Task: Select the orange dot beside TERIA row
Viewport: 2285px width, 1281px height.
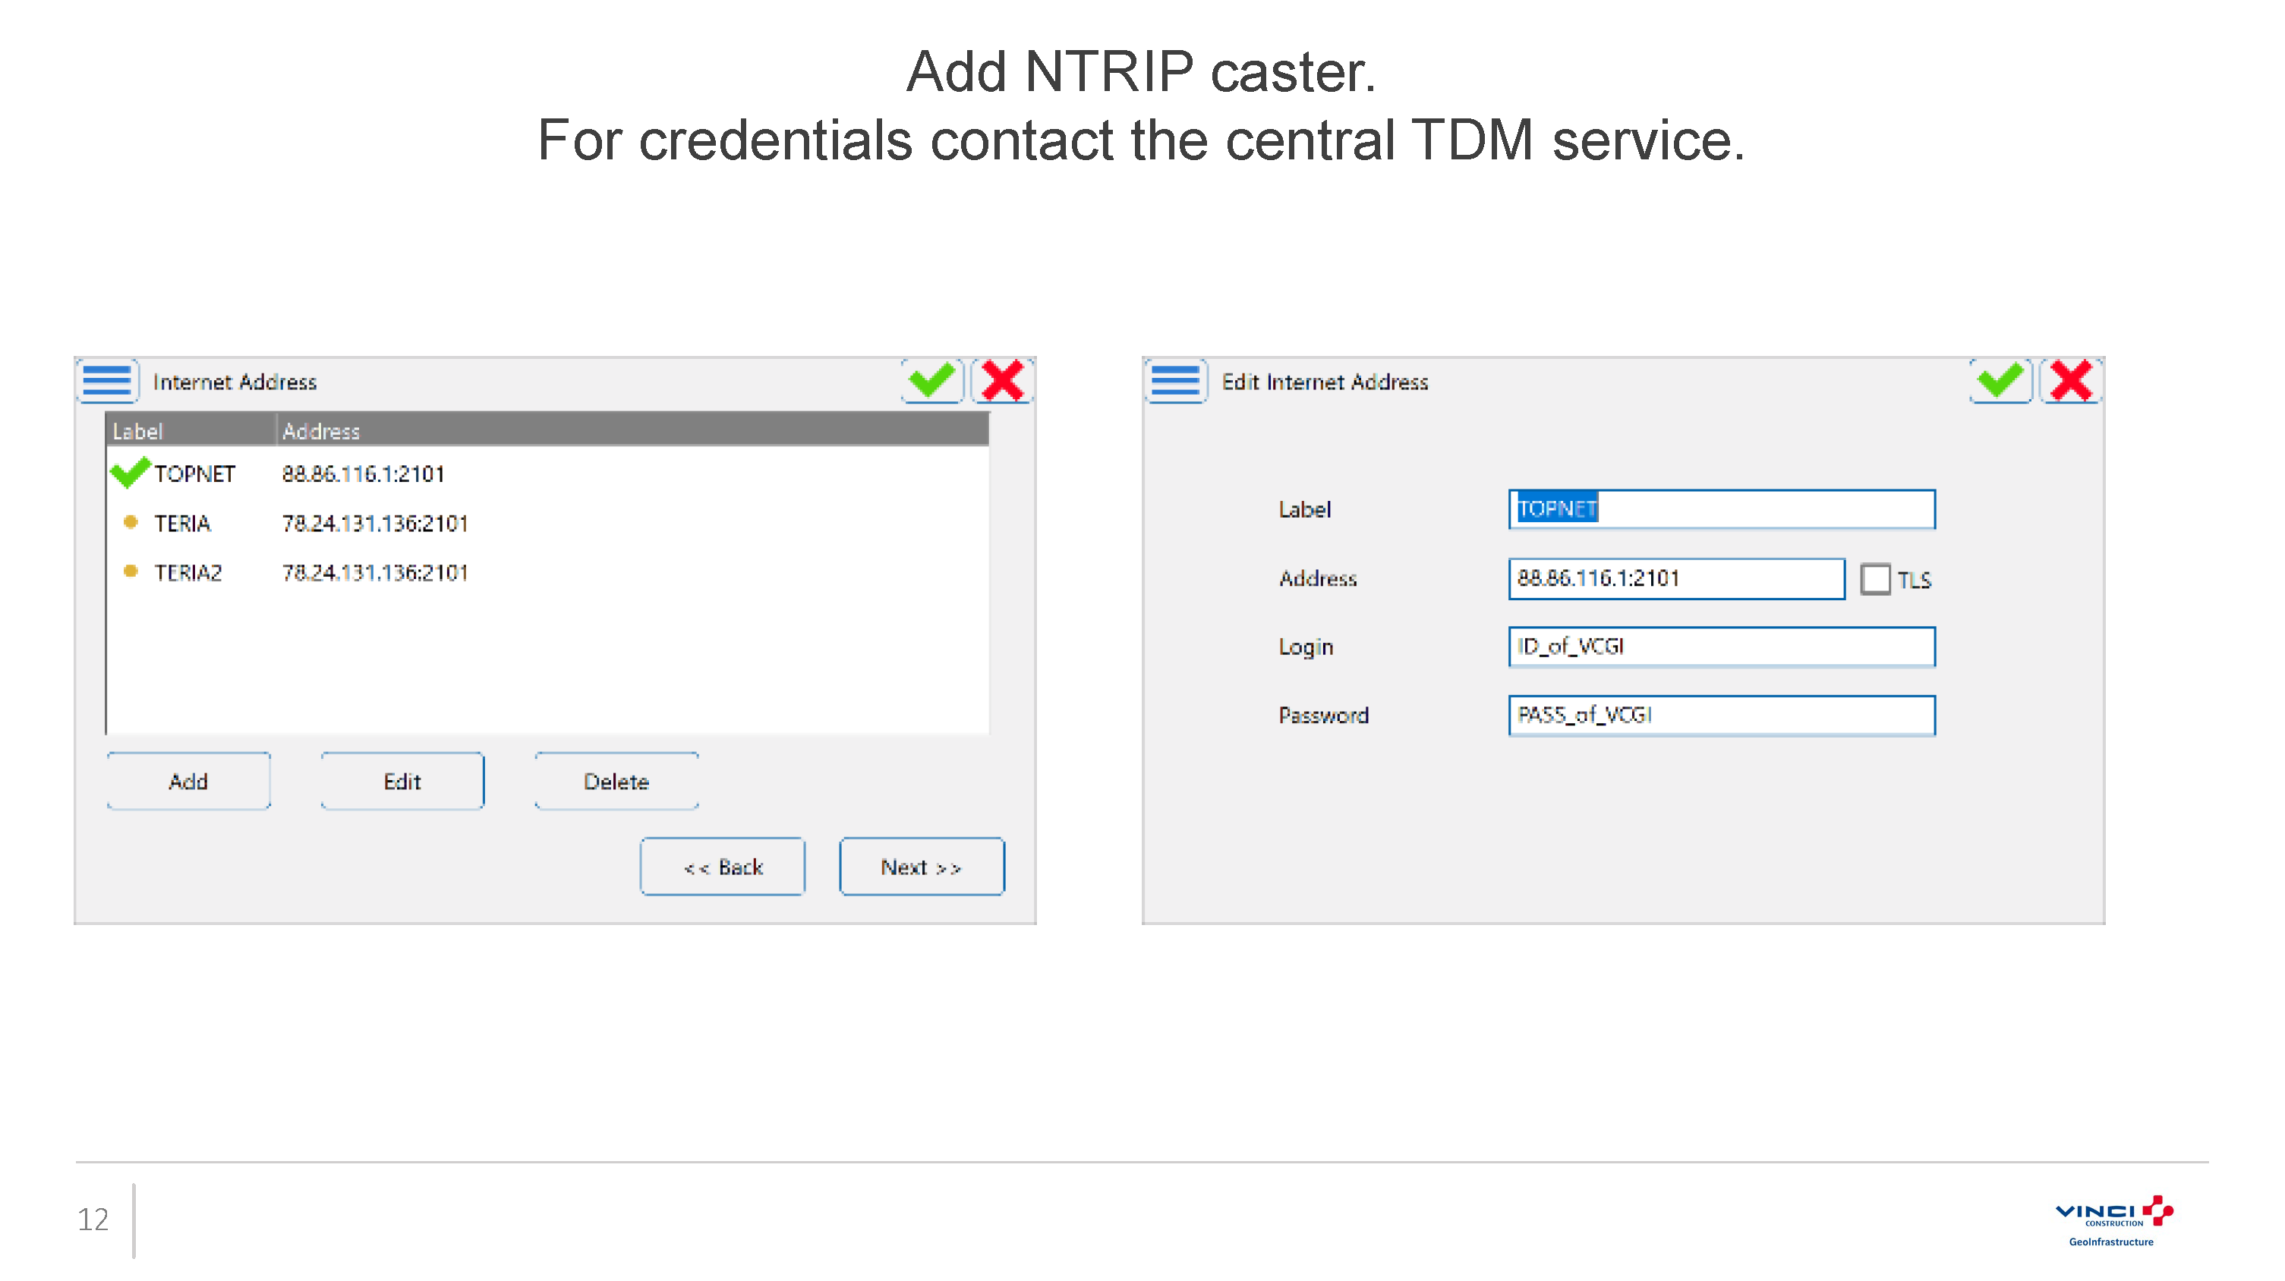Action: point(131,522)
